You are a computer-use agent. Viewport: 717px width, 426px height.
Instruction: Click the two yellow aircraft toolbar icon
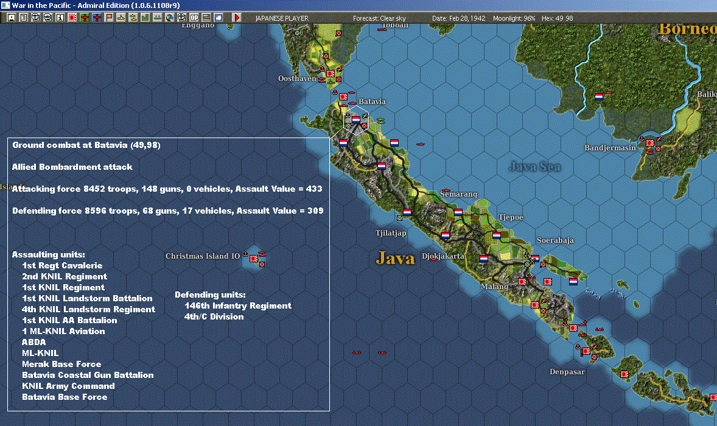click(x=133, y=18)
